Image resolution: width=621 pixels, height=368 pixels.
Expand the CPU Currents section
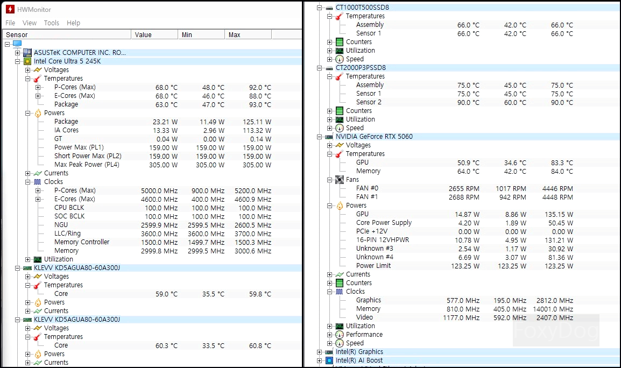point(28,173)
